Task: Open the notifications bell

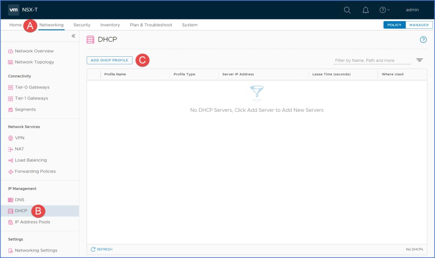Action: point(365,10)
